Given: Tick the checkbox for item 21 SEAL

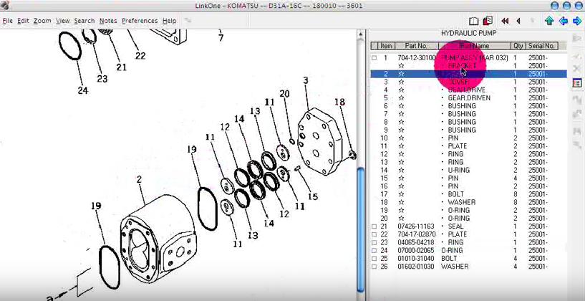Looking at the screenshot, I should (374, 226).
